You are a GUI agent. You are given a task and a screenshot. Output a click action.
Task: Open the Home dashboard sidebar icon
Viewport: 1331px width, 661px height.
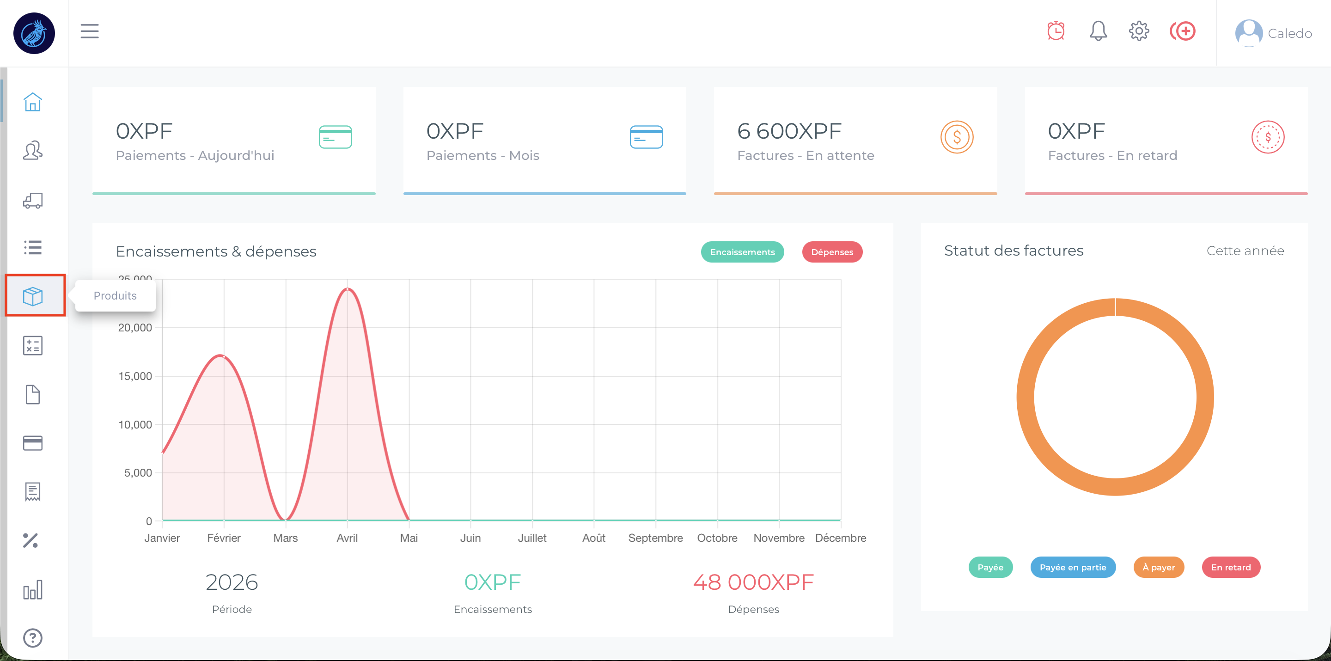pos(32,102)
